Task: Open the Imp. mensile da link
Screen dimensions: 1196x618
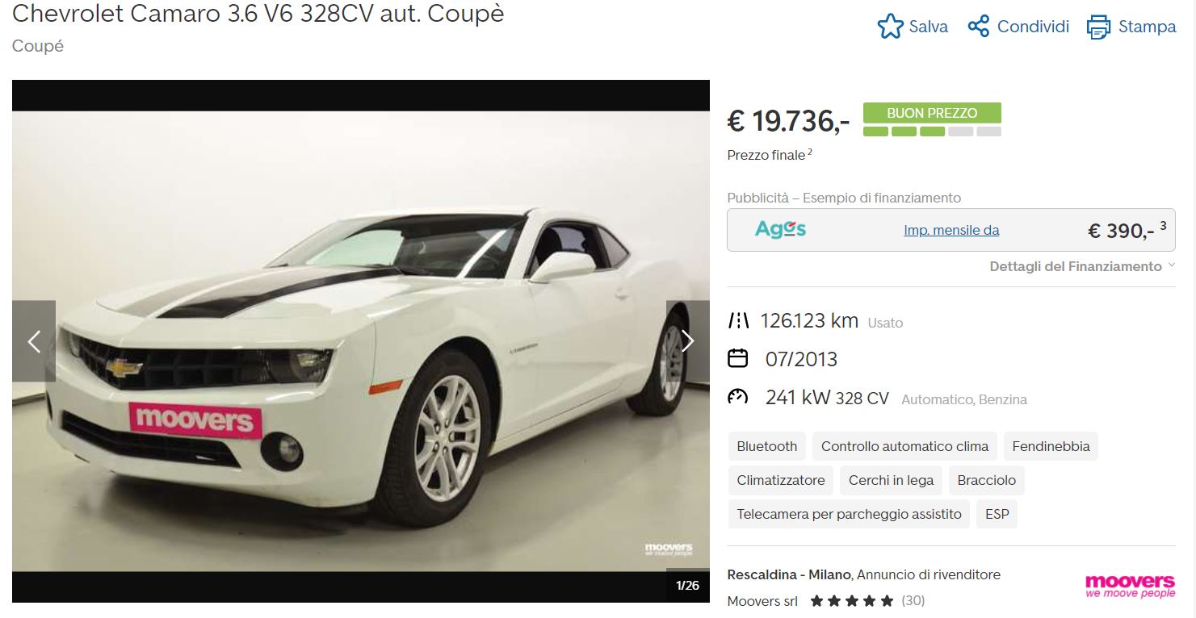Action: tap(951, 231)
